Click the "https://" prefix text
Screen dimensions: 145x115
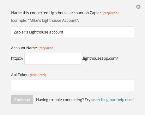click(17, 58)
